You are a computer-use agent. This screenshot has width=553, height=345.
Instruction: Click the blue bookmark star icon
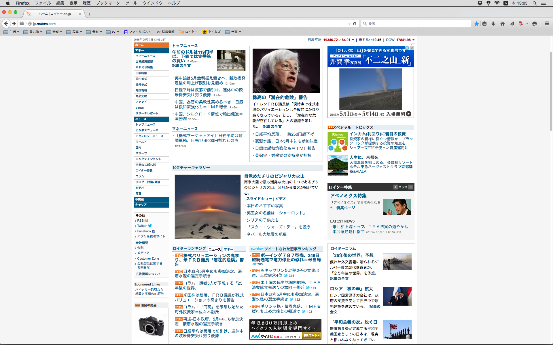click(477, 24)
